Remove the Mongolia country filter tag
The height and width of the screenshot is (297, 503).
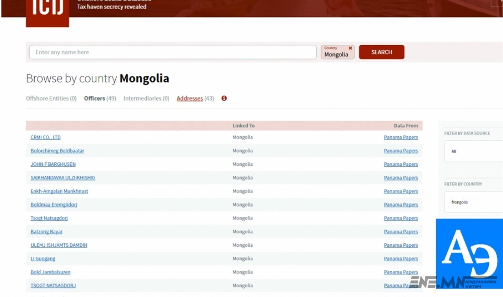(x=350, y=48)
